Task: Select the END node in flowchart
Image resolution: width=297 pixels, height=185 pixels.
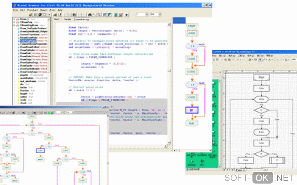Action: click(192, 123)
